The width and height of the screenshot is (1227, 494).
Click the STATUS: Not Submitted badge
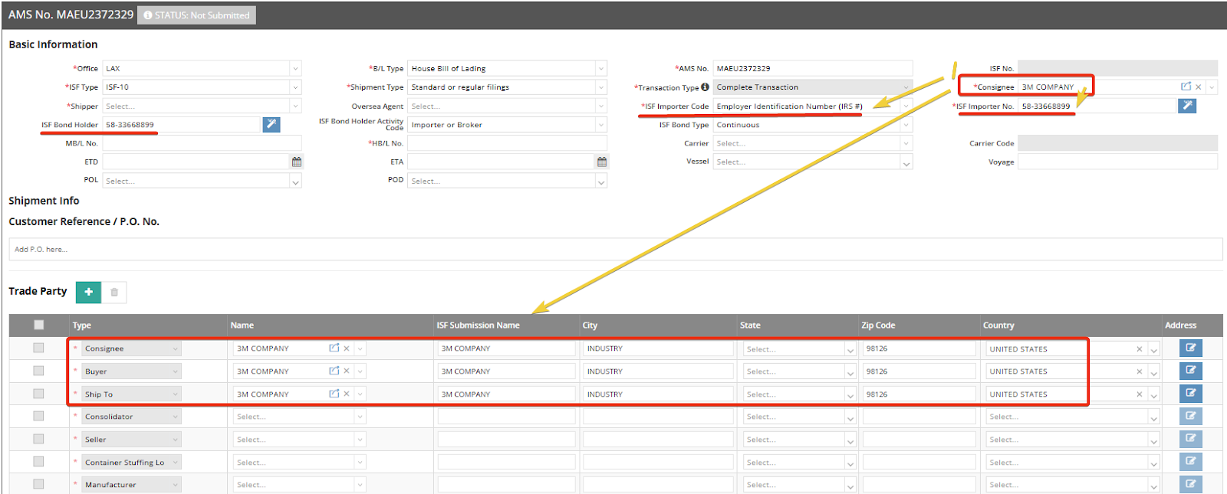click(x=196, y=15)
